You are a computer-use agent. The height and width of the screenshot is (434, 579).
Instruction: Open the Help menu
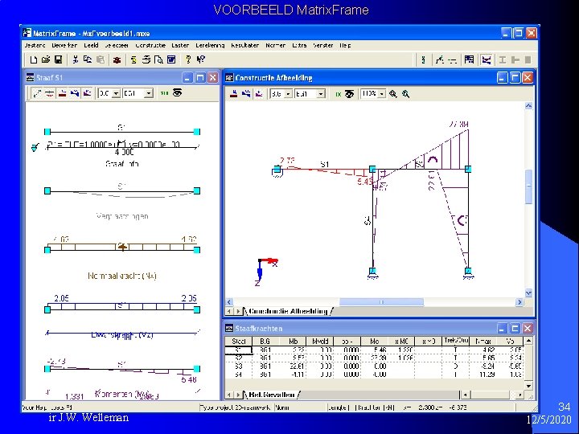pyautogui.click(x=345, y=45)
